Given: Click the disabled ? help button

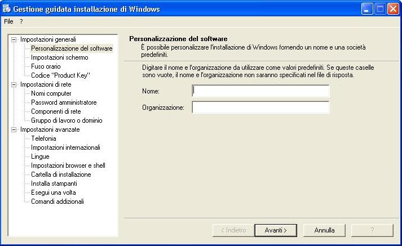Looking at the screenshot, I should 372,230.
